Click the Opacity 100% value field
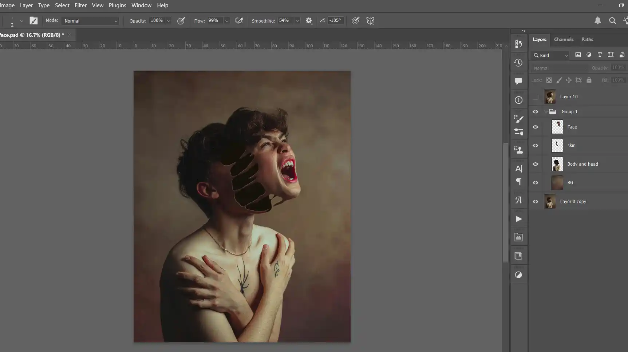This screenshot has width=628, height=352. point(157,20)
